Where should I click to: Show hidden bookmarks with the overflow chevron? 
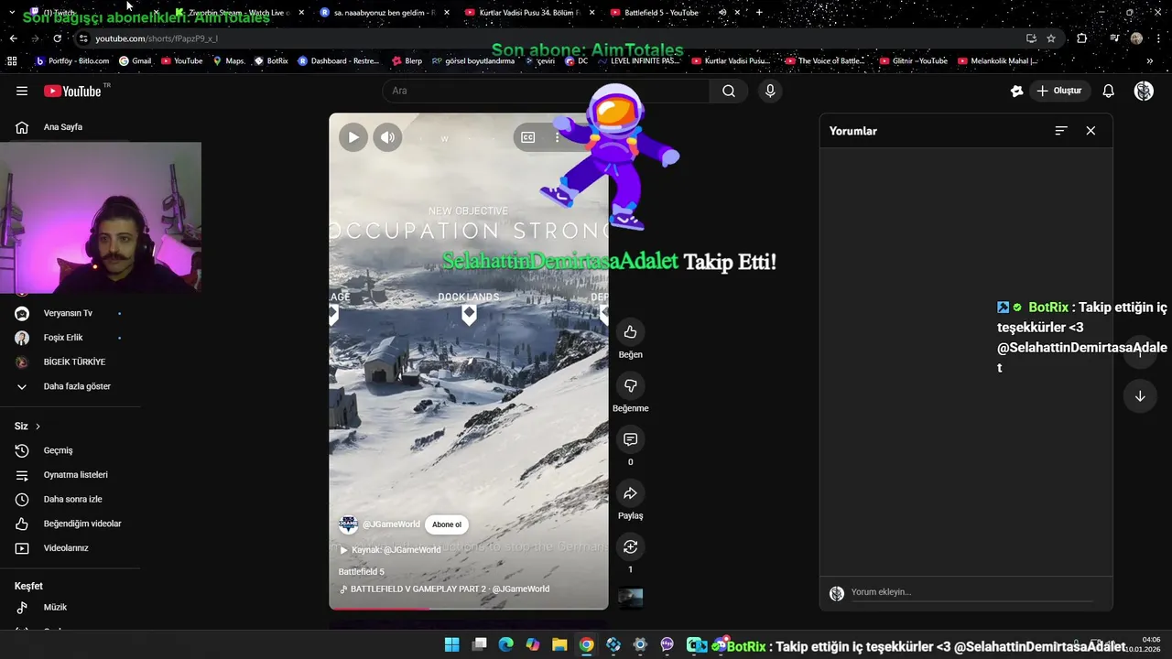pyautogui.click(x=1150, y=61)
